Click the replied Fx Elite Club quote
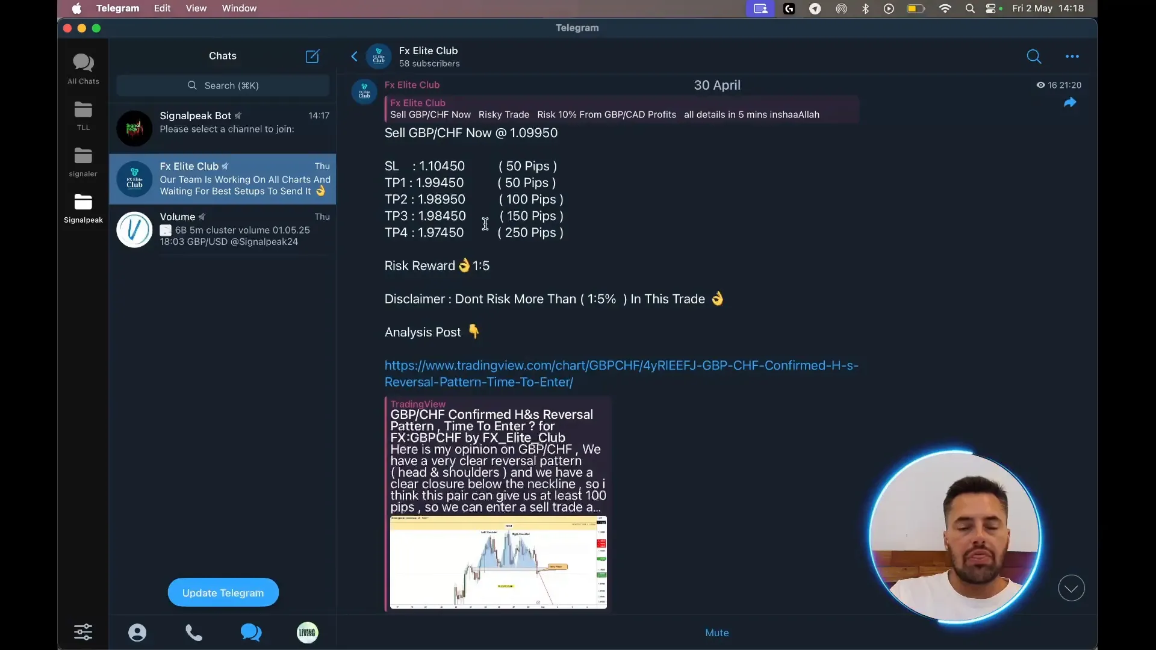Screen dimensions: 1156x650 622,109
